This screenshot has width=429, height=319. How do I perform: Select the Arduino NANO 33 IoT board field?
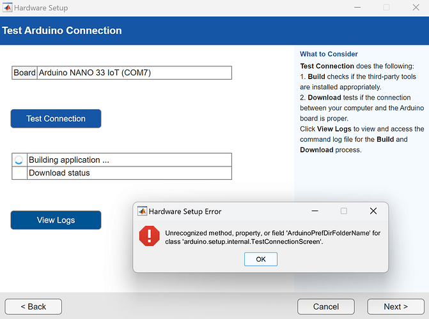pyautogui.click(x=134, y=73)
